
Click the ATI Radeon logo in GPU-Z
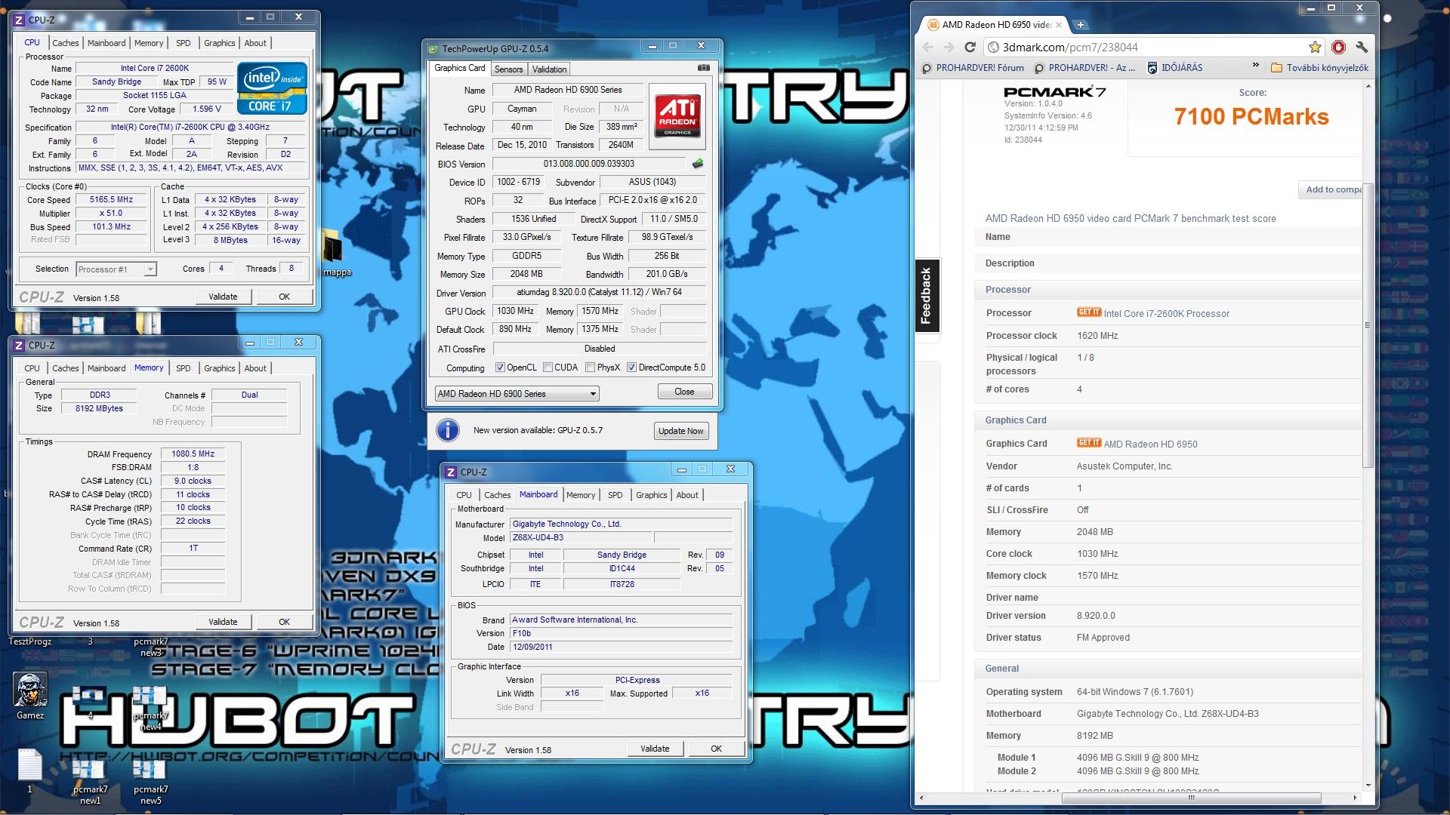[x=677, y=116]
